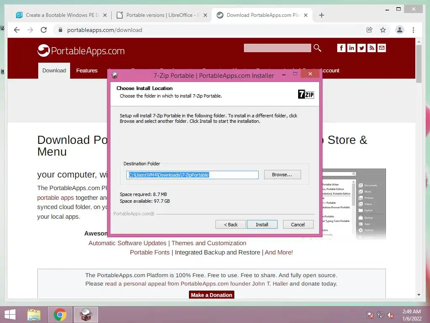
Task: Reload the portableapps.com page
Action: (44, 30)
